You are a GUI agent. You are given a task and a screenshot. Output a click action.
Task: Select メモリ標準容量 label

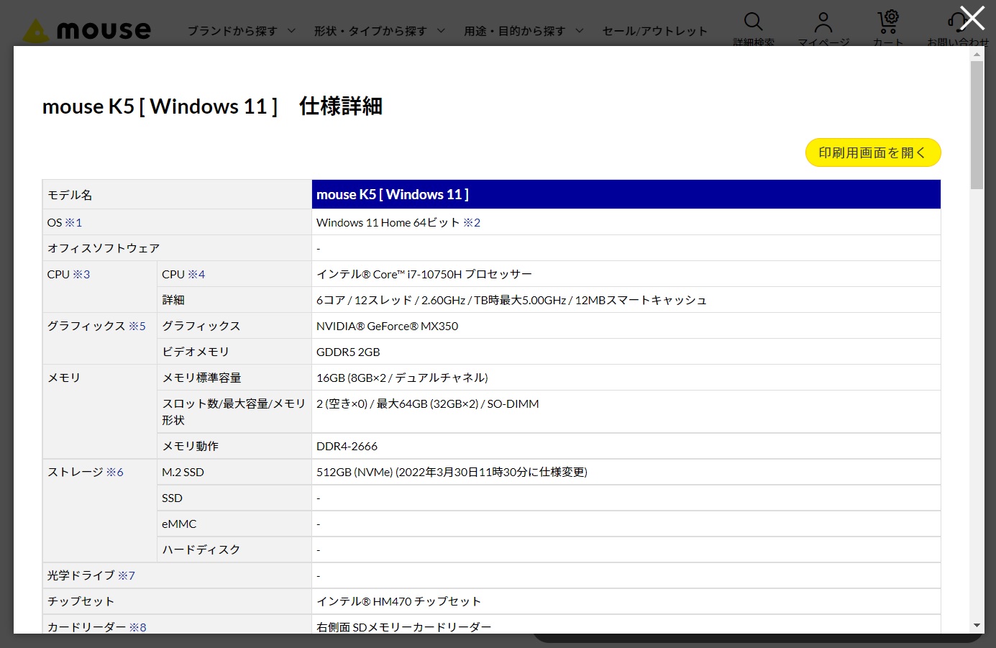tap(201, 378)
